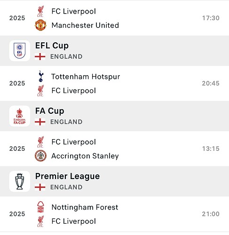
Task: Click the Premier League trophy logo
Action: point(20,181)
